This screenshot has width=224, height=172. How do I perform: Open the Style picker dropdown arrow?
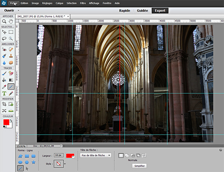click(x=65, y=164)
